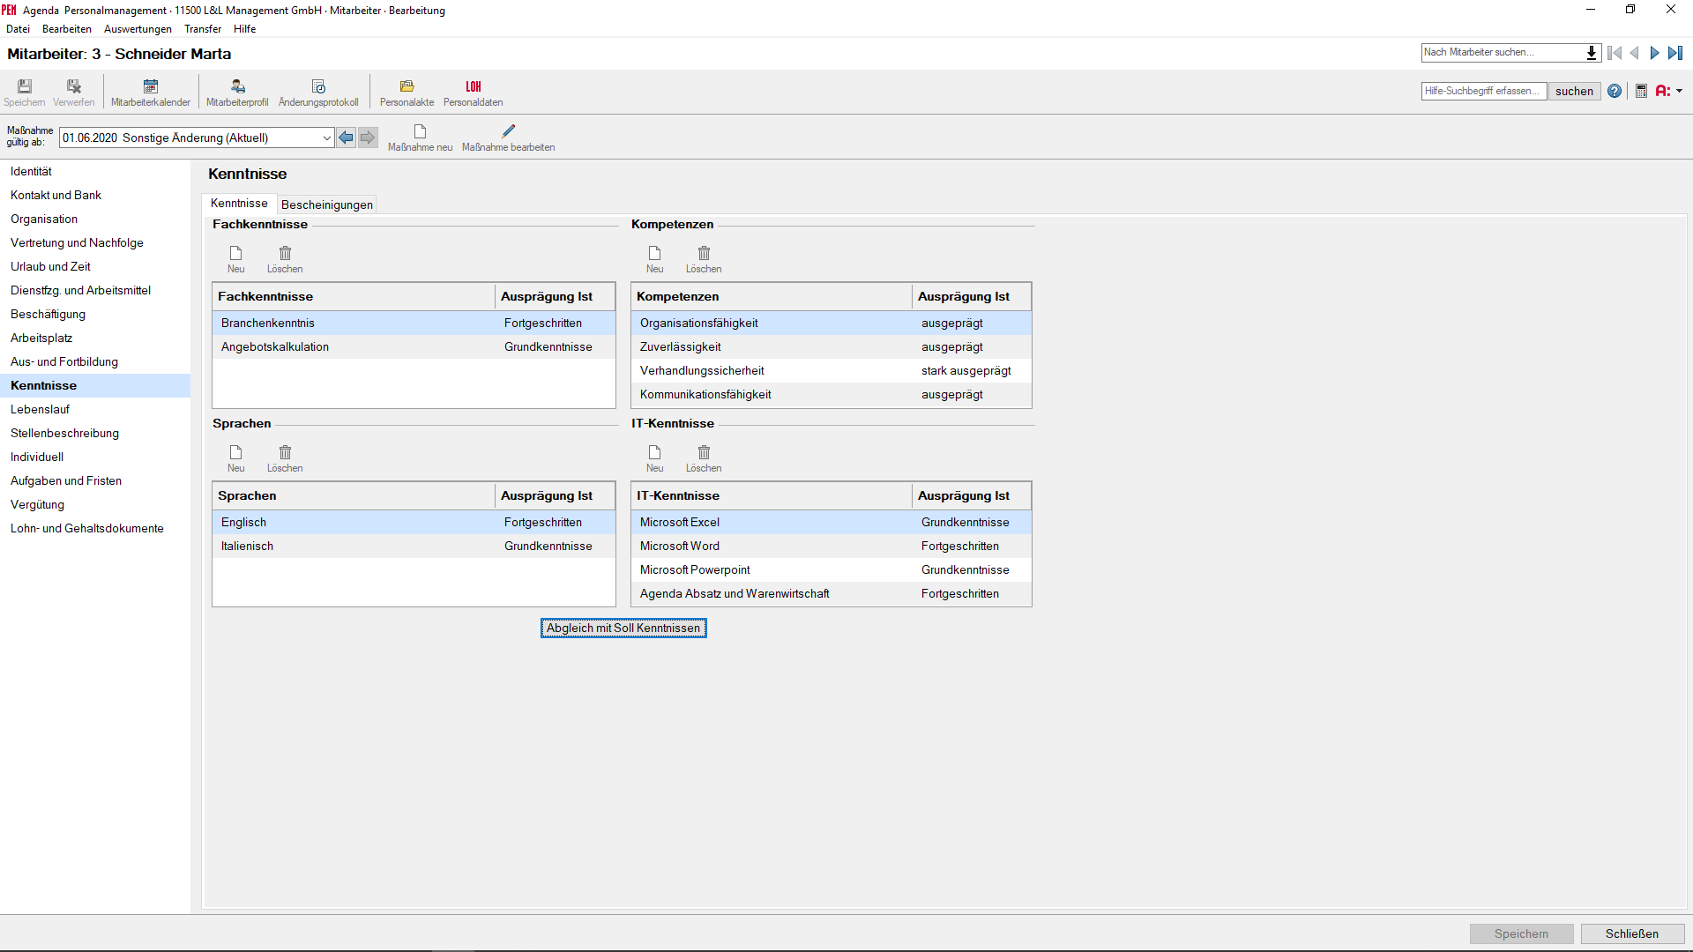Click the Hilfe-Suchbegriff erfassen input field
1693x952 pixels.
[x=1483, y=91]
